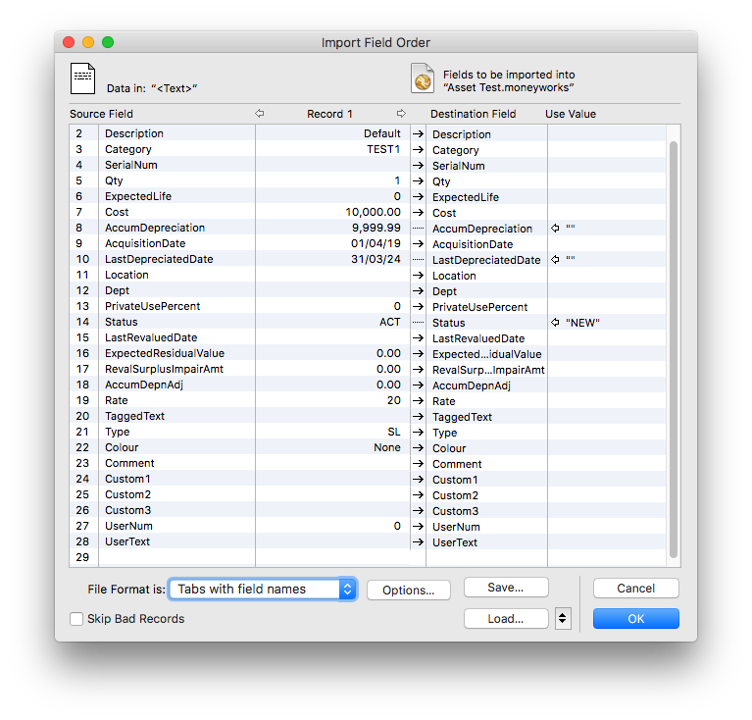752x720 pixels.
Task: Toggle dotted mapping for LastDepreciatedDate row
Action: pyautogui.click(x=419, y=260)
